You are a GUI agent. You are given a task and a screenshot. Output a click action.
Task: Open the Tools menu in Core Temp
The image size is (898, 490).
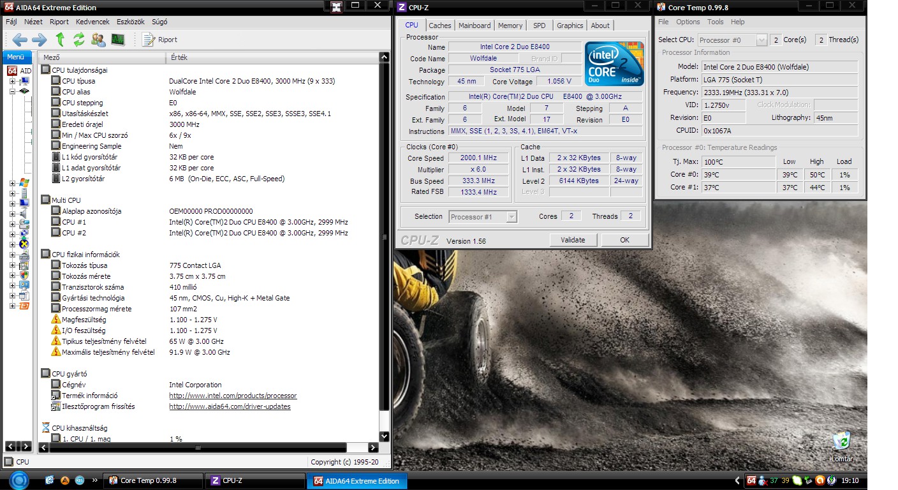pos(716,22)
